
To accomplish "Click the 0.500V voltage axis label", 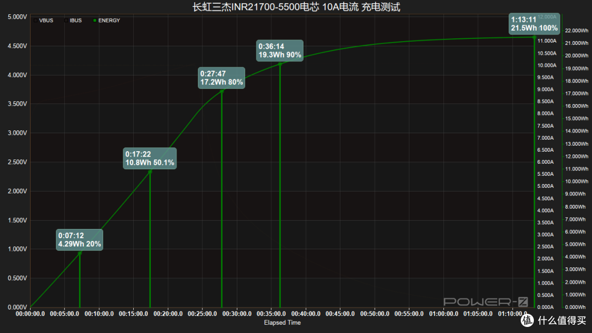I will 18,278.
